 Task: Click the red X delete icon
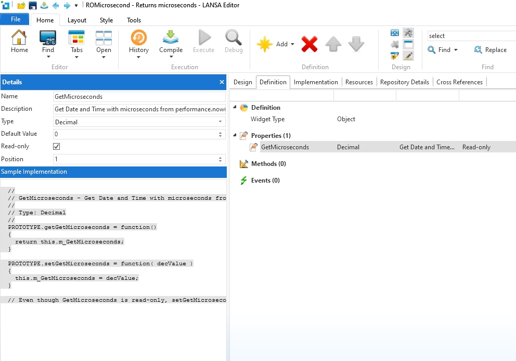click(x=309, y=44)
